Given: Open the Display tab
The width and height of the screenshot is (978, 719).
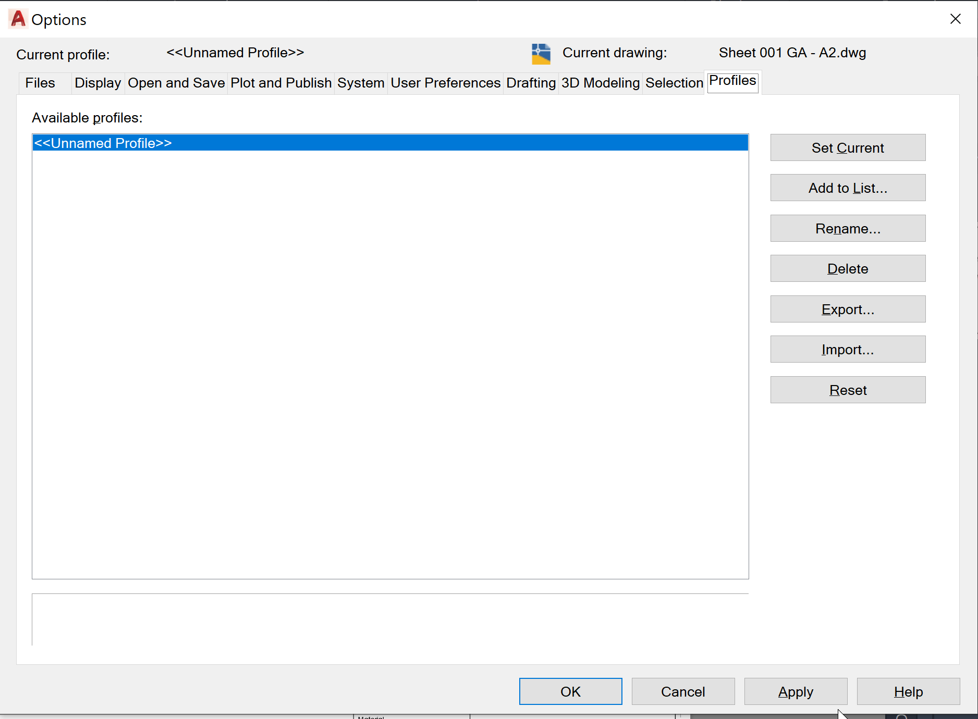Looking at the screenshot, I should tap(97, 83).
